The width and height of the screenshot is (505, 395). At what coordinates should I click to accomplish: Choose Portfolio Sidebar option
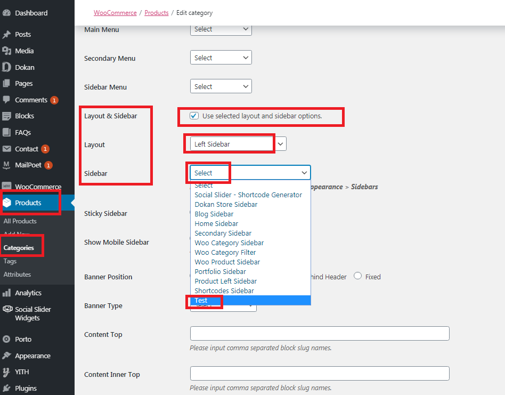pyautogui.click(x=250, y=272)
